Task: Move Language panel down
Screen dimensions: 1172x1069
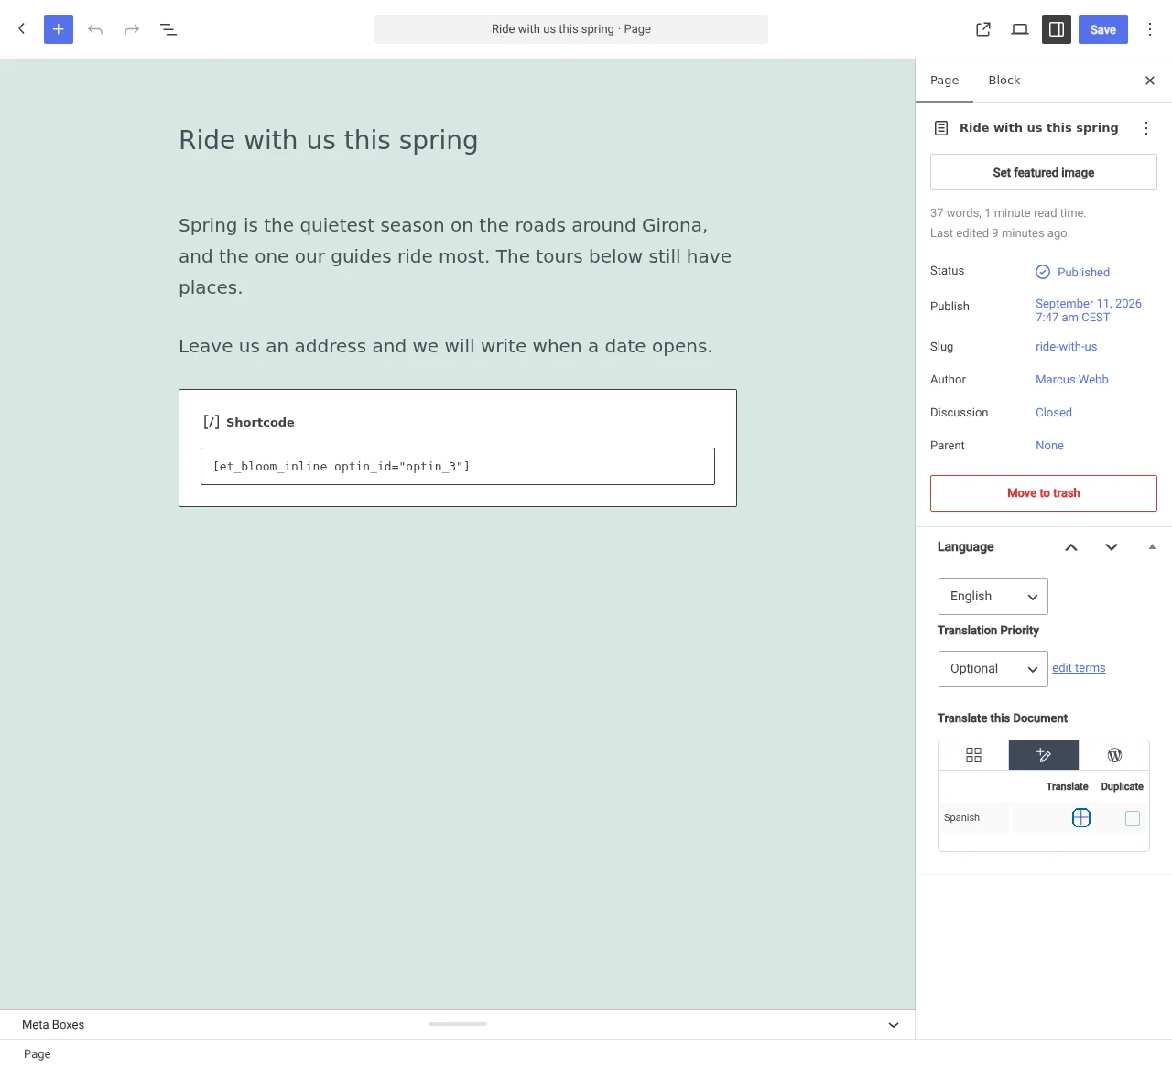Action: pyautogui.click(x=1112, y=547)
